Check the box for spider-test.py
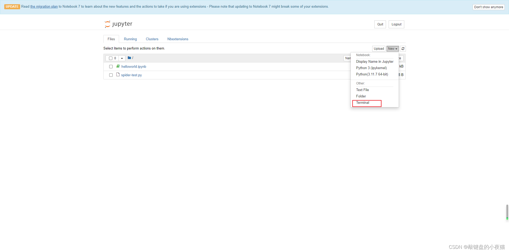The width and height of the screenshot is (509, 252). pos(111,75)
